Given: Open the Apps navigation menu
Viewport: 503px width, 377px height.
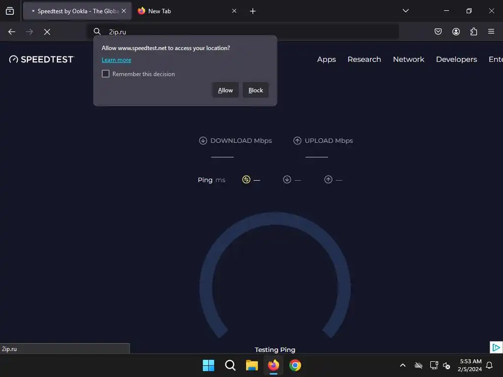Looking at the screenshot, I should click(x=327, y=59).
